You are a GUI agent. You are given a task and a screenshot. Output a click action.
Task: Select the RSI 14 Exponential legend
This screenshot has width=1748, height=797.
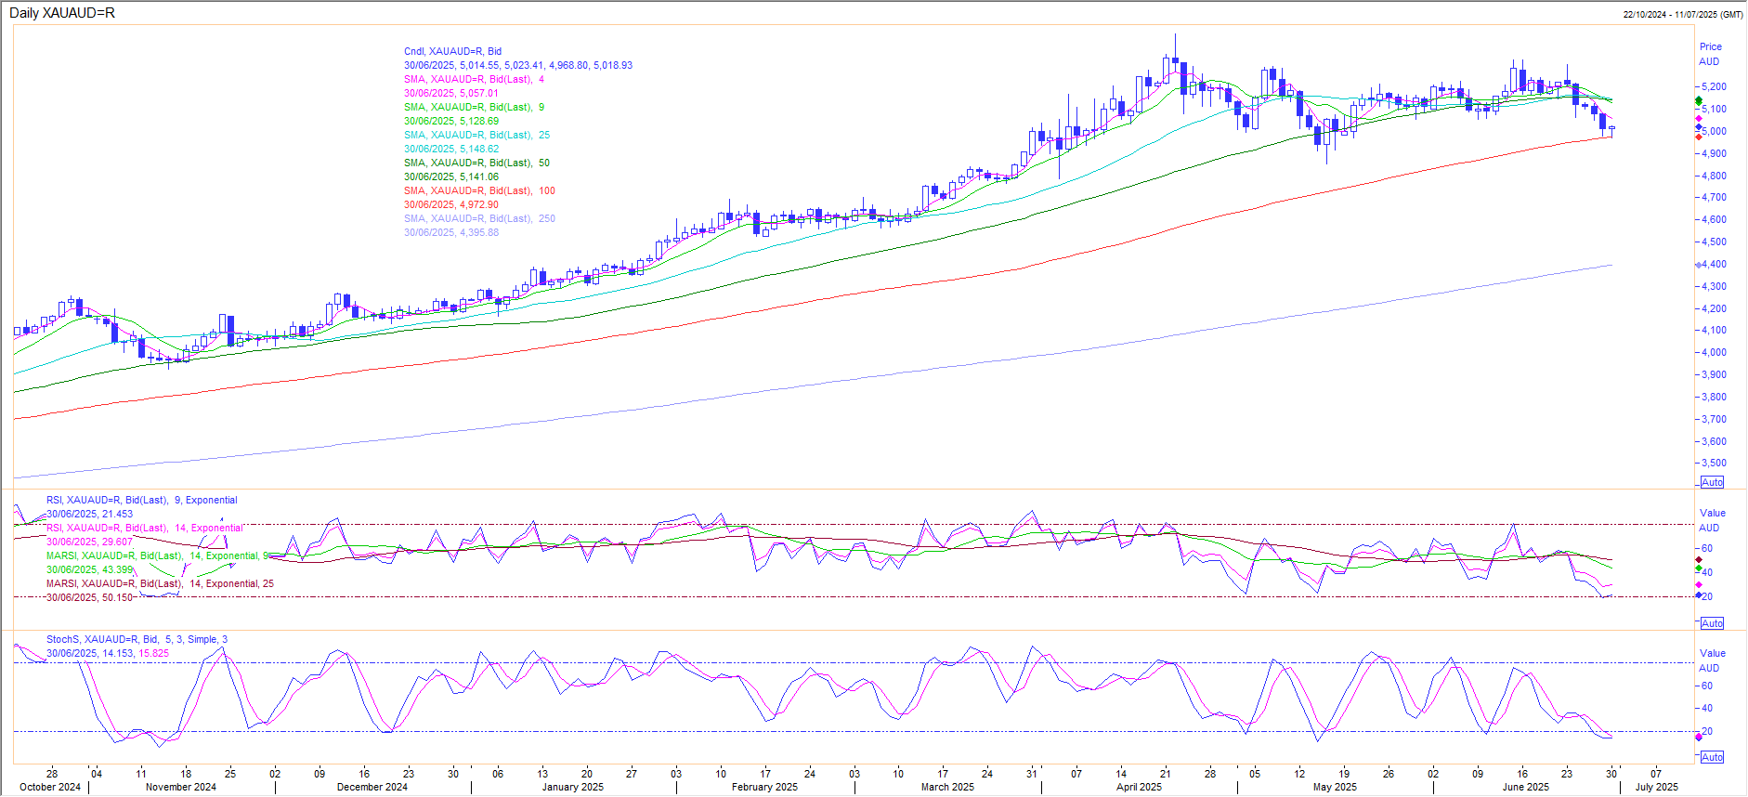145,528
